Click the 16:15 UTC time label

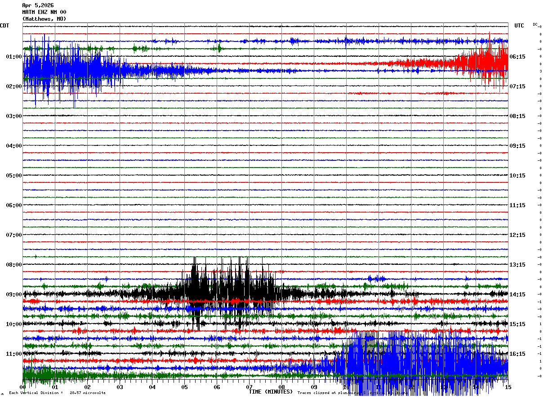(518, 354)
